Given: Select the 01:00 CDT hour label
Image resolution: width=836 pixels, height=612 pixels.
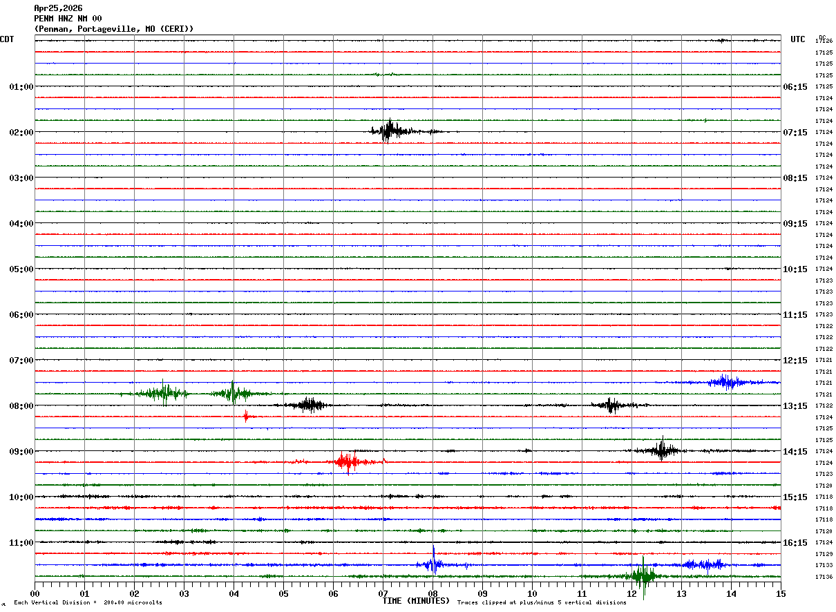Looking at the screenshot, I should [x=21, y=87].
